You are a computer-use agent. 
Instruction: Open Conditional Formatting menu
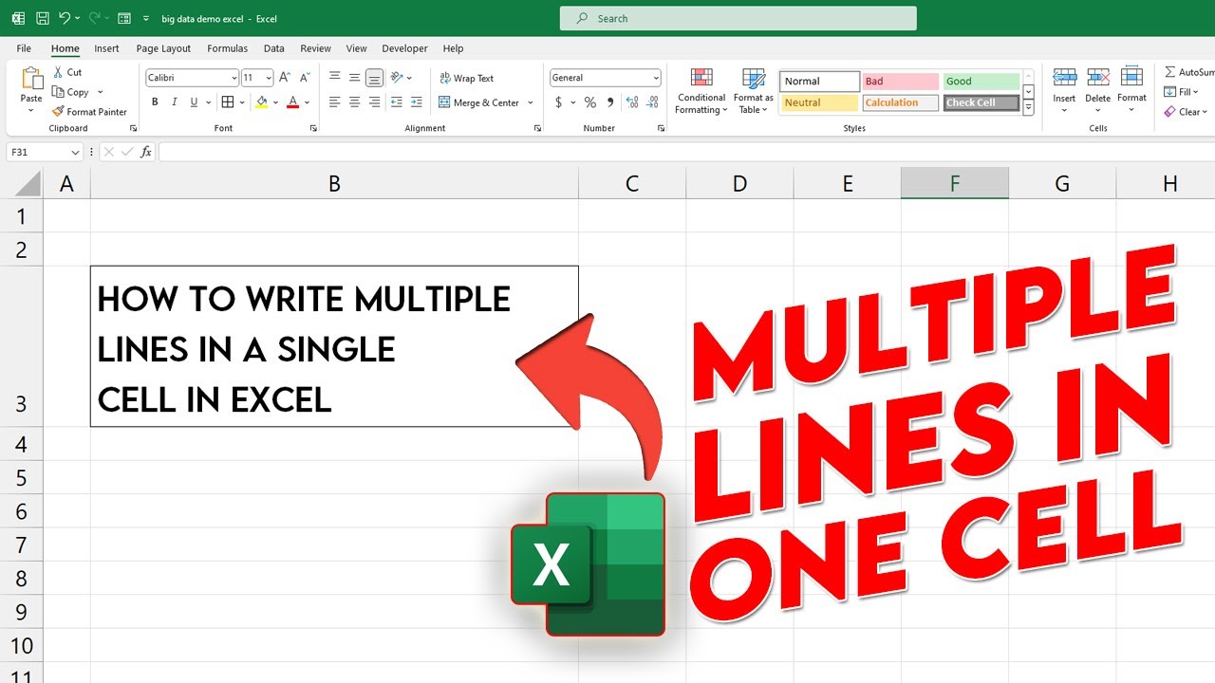(701, 91)
